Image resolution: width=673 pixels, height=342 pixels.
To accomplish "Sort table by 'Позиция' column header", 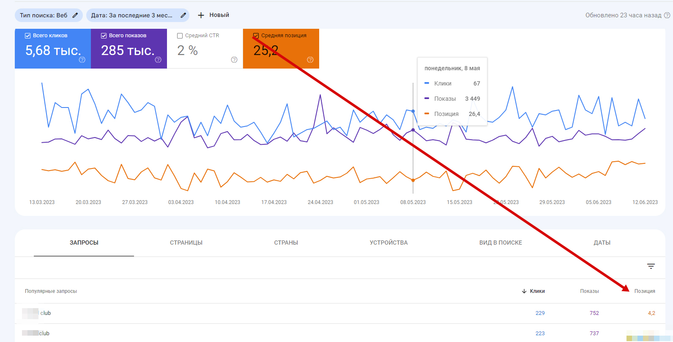I will [x=644, y=291].
